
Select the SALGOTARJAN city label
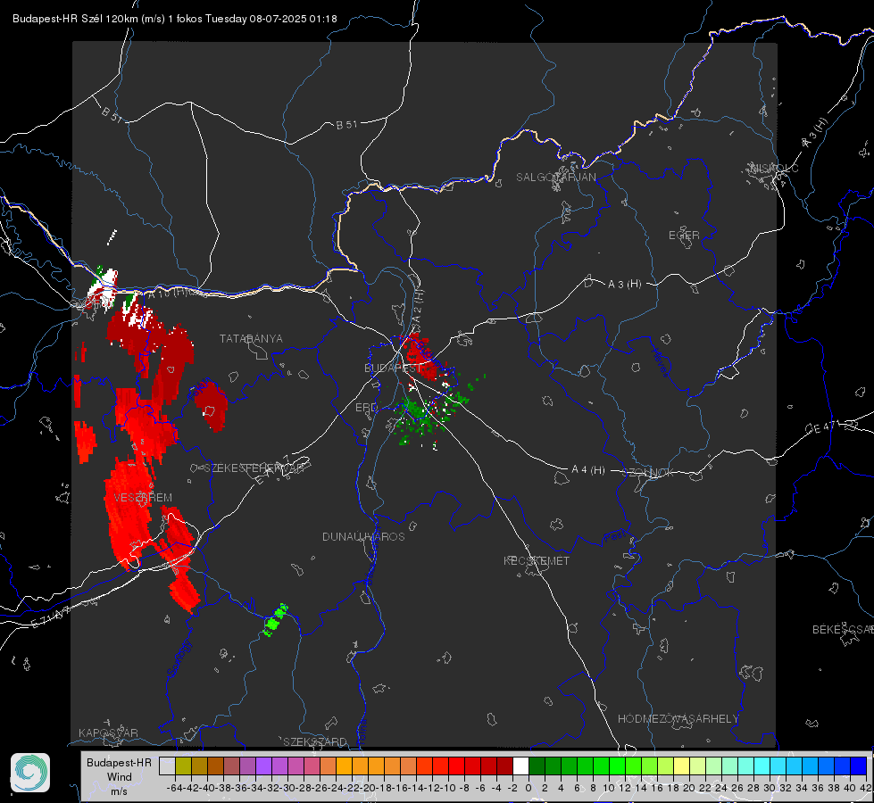point(555,178)
